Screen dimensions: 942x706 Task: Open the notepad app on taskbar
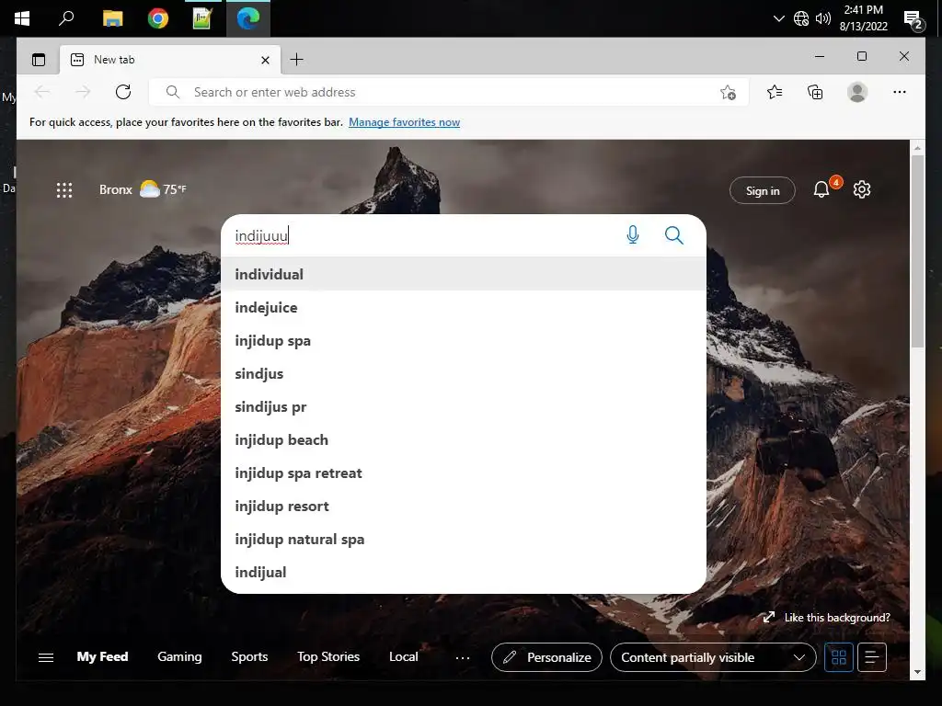point(203,18)
